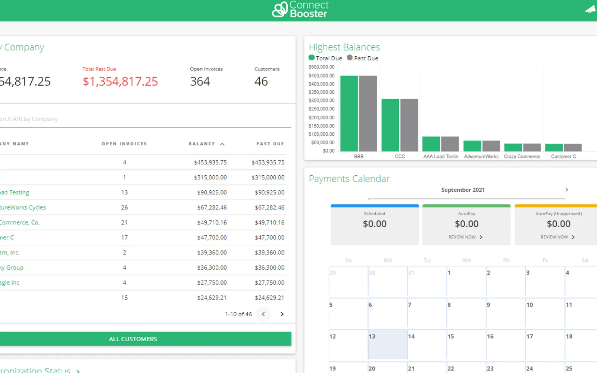Click Review Now arrow under AutoPay
Viewport: 597px width, 373px height.
pyautogui.click(x=481, y=237)
